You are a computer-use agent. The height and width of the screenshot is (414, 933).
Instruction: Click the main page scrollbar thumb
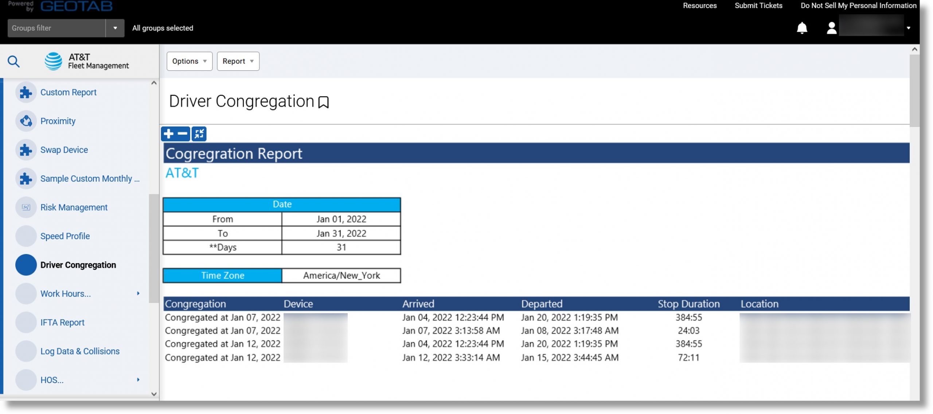tap(914, 90)
